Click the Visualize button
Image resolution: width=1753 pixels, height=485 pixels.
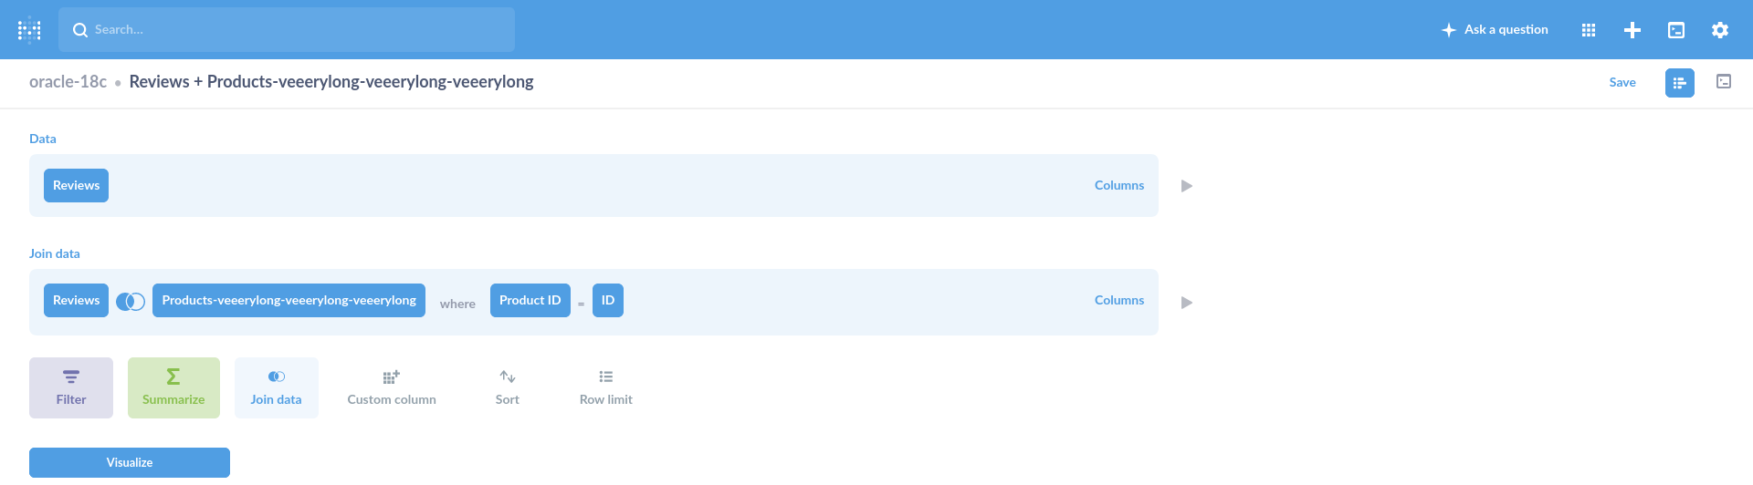pyautogui.click(x=130, y=462)
